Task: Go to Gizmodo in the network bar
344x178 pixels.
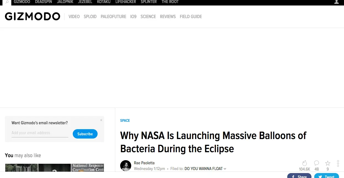Action: pyautogui.click(x=22, y=2)
